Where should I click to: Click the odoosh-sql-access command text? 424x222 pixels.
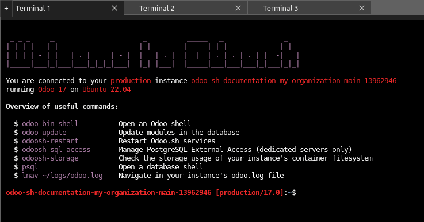click(56, 150)
